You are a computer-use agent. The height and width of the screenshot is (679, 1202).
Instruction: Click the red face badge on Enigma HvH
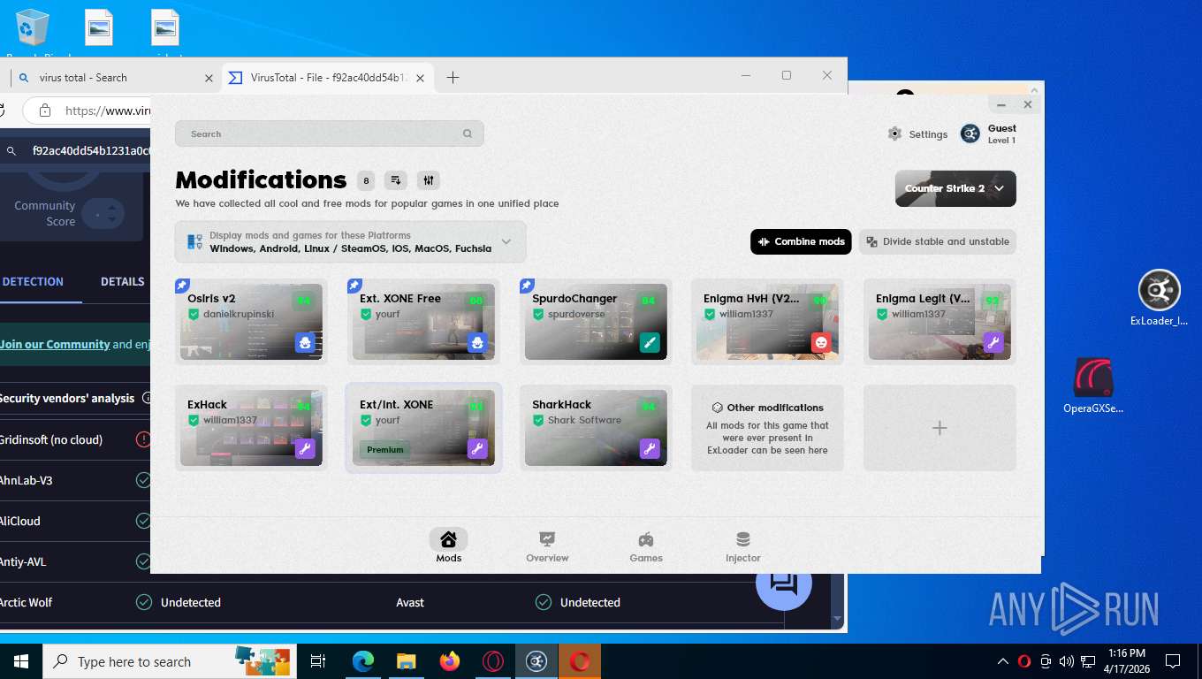[821, 343]
